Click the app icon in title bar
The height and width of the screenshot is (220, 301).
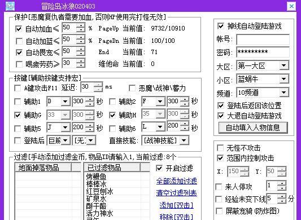[x=10, y=6]
